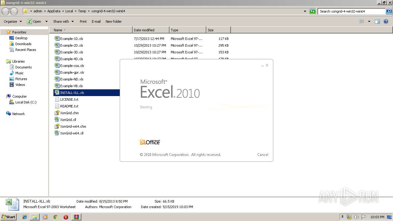The image size is (393, 221).
Task: Click the admin breadcrumb segment
Action: pyautogui.click(x=38, y=11)
